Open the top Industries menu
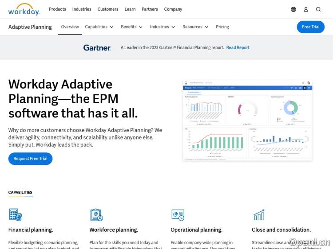333x249 pixels. point(82,9)
